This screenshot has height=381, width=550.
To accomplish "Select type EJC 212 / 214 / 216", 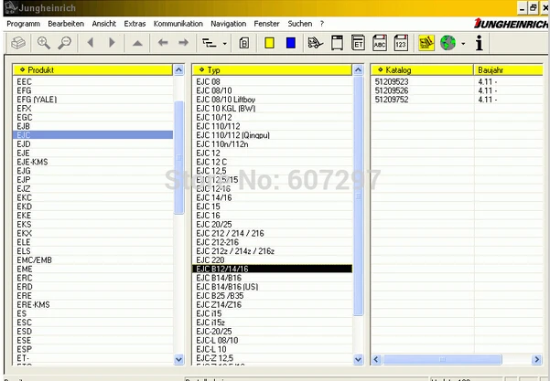I will coord(272,233).
